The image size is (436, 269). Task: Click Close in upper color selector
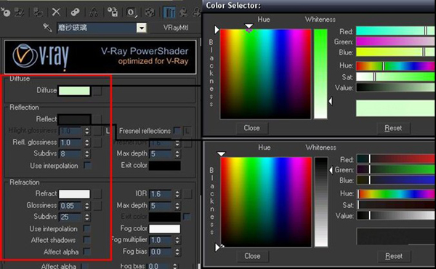pyautogui.click(x=252, y=128)
